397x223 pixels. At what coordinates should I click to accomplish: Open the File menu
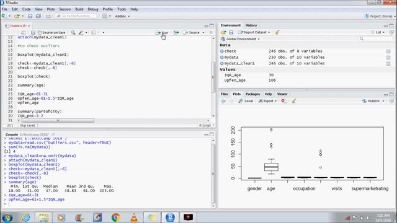[4, 9]
